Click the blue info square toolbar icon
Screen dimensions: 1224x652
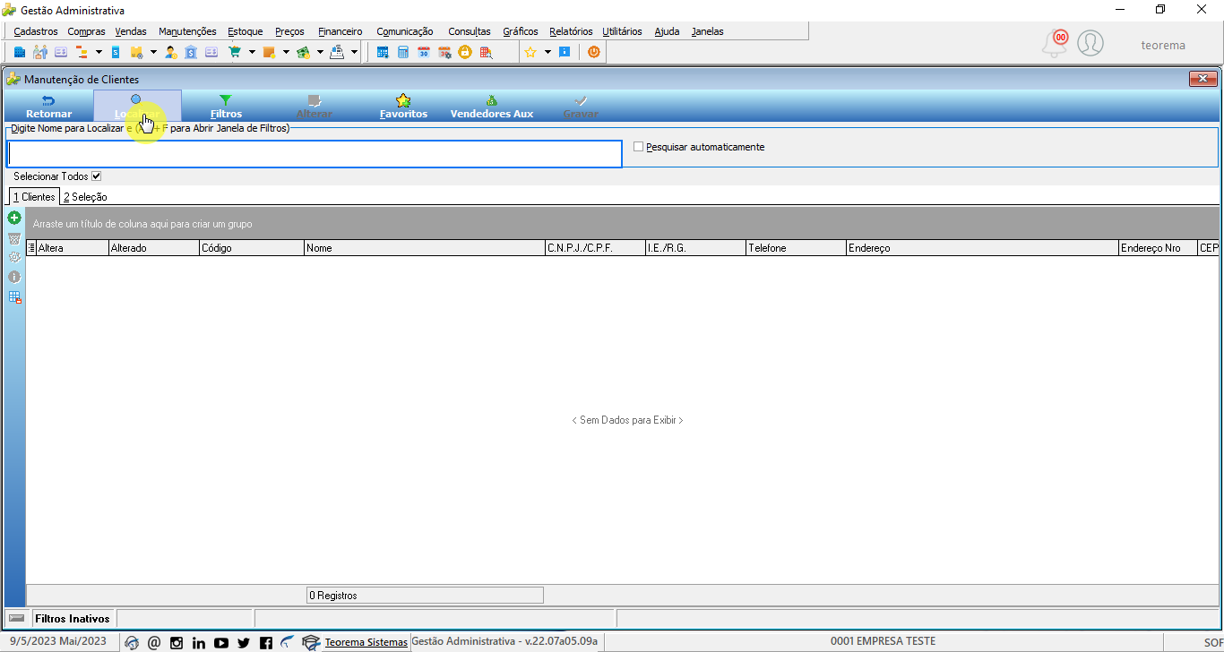(x=565, y=52)
